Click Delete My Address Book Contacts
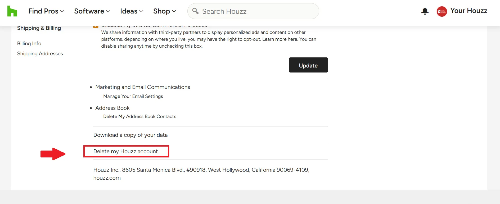500x204 pixels. (140, 116)
